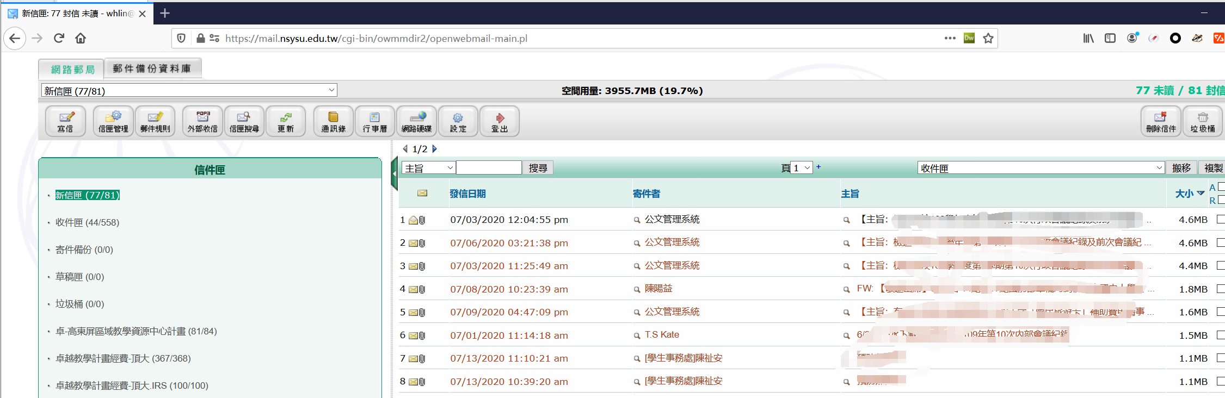Open the 頁 page number dropdown
Viewport: 1225px width, 398px height.
click(802, 168)
